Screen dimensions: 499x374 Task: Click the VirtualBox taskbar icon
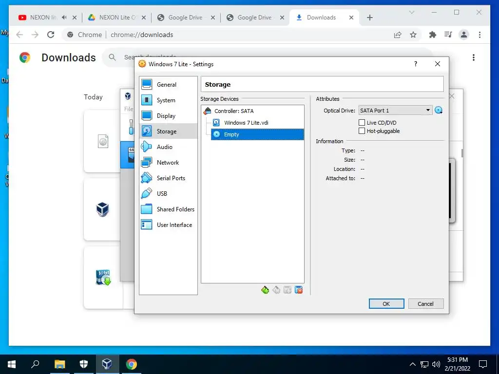coord(107,364)
